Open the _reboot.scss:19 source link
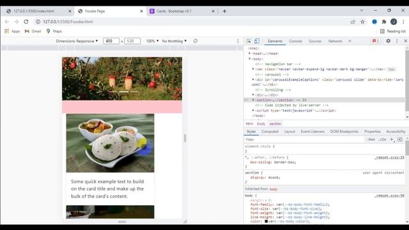Screen dimensions: 409x230 pos(389,158)
